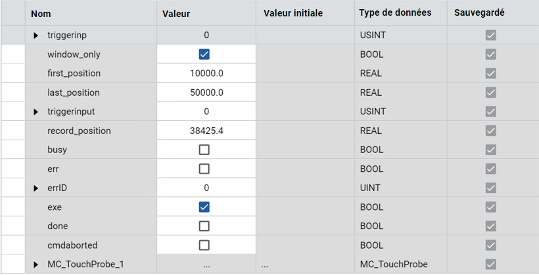Toggle Sauvegardé checkbox for MC_TouchProbe_1
This screenshot has height=275, width=539.
point(491,264)
